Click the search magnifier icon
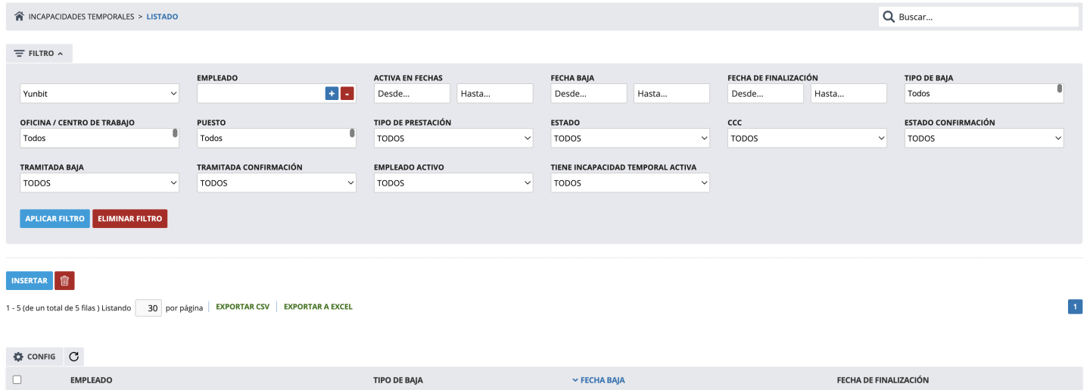 click(889, 17)
